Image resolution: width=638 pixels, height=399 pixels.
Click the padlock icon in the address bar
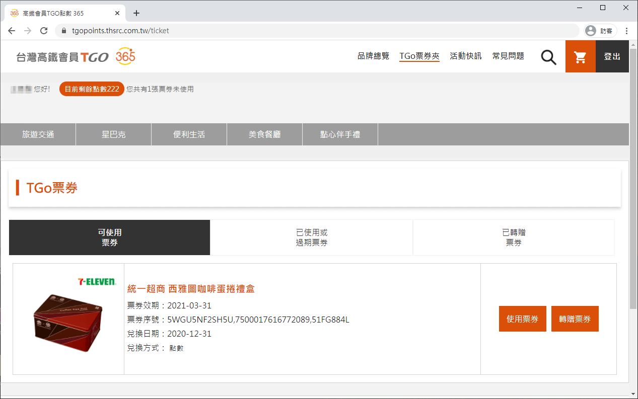[x=63, y=31]
